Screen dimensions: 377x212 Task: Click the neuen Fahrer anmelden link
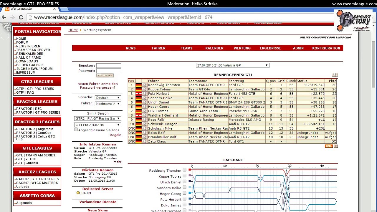click(x=97, y=84)
